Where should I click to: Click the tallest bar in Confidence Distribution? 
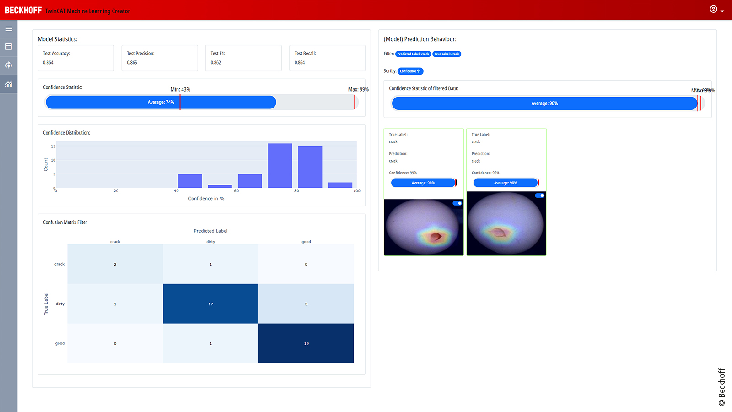pos(280,166)
